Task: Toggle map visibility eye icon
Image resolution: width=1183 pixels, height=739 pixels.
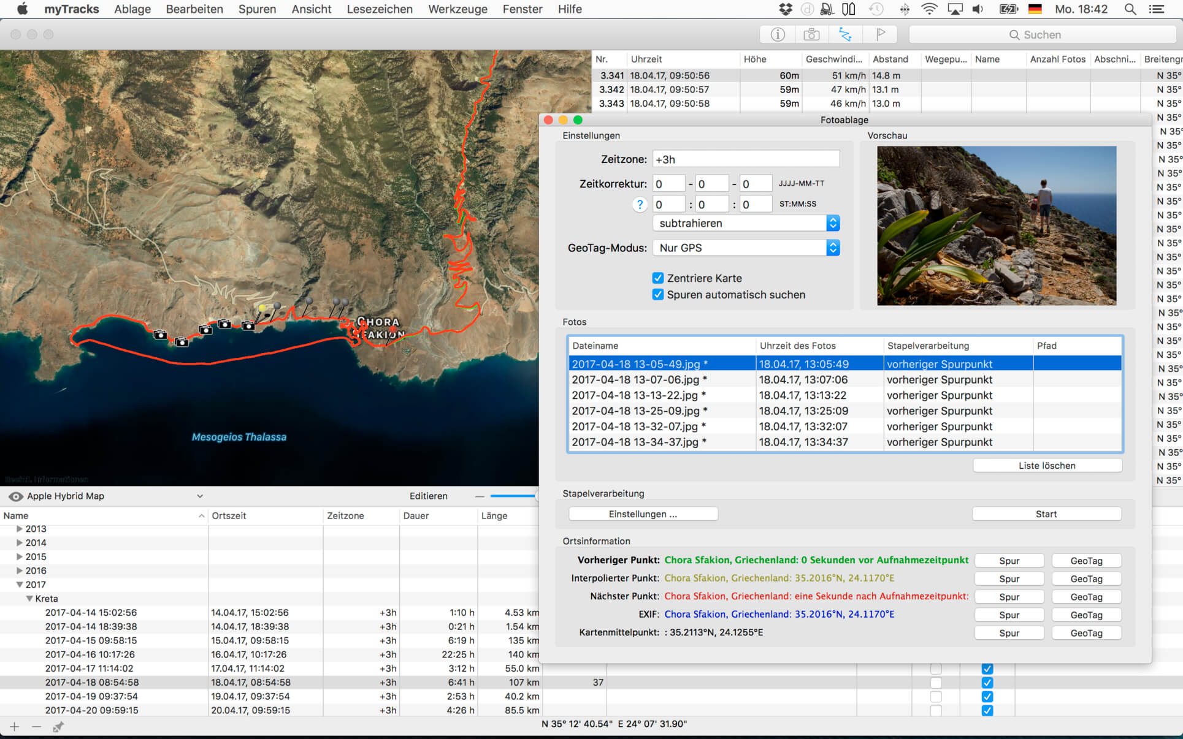Action: tap(15, 496)
